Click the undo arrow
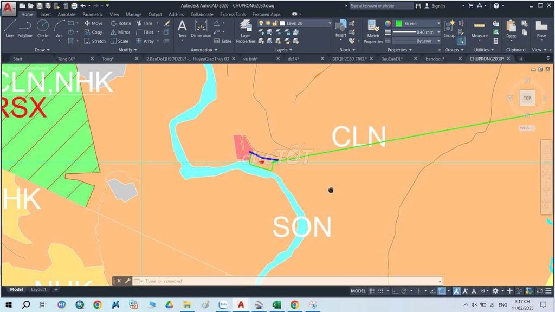 [x=83, y=5]
